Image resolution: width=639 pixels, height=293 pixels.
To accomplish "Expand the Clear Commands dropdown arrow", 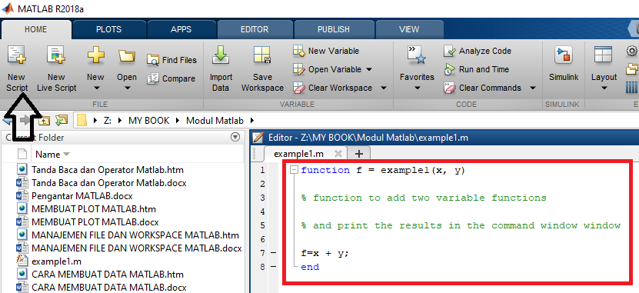I will click(x=533, y=88).
